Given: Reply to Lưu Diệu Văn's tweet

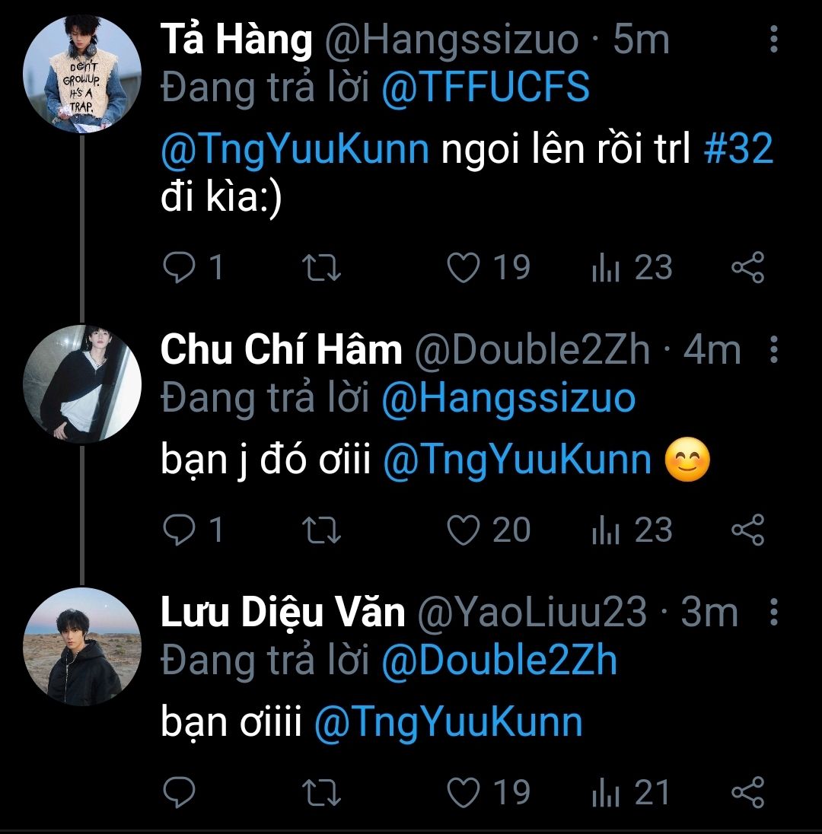Looking at the screenshot, I should click(x=180, y=793).
